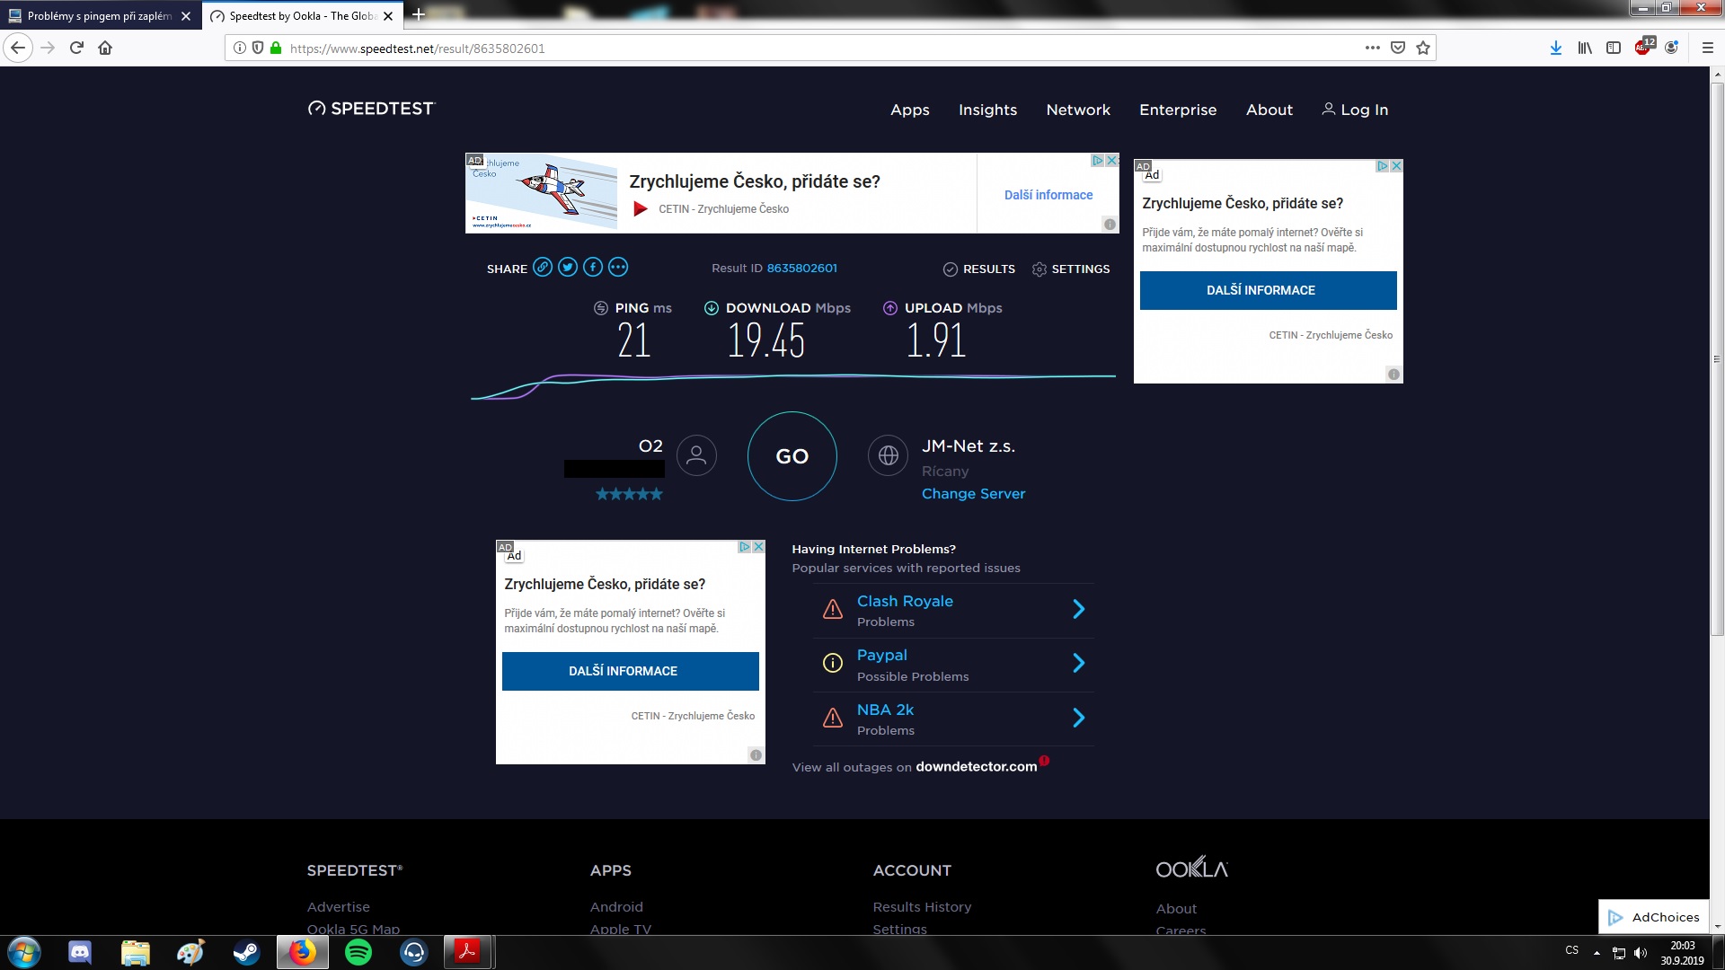Viewport: 1725px width, 970px height.
Task: Click the URL address bar
Action: coord(809,48)
